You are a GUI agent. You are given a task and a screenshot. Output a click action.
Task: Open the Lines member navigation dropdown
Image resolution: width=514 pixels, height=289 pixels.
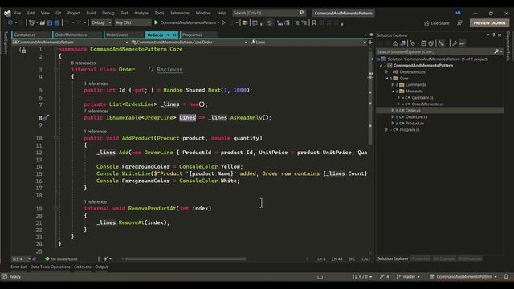pyautogui.click(x=308, y=42)
